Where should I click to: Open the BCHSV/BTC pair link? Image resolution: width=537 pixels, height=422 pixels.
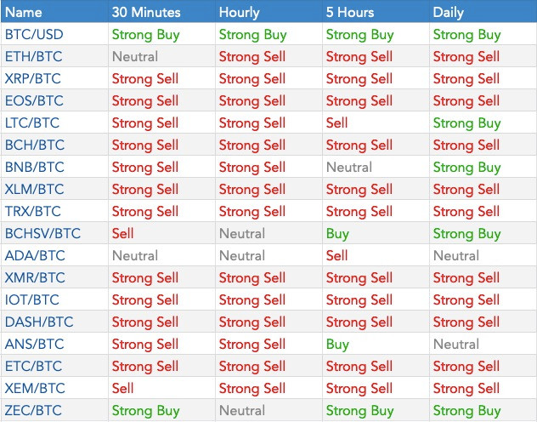(x=42, y=233)
